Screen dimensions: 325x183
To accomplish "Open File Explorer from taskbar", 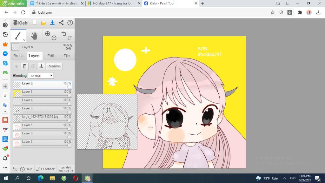I will [x=52, y=178].
